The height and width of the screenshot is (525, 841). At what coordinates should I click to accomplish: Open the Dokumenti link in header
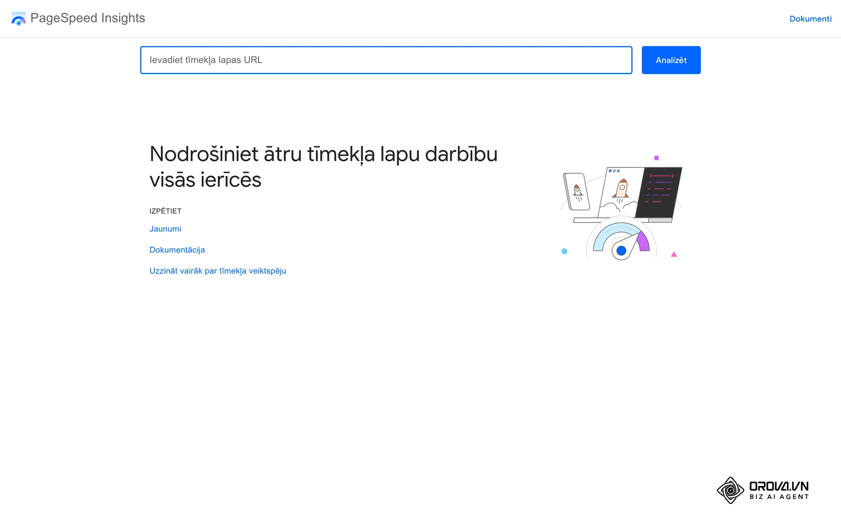[x=811, y=19]
